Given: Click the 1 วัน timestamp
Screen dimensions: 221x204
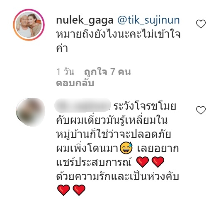Looking at the screenshot, I should (65, 72).
